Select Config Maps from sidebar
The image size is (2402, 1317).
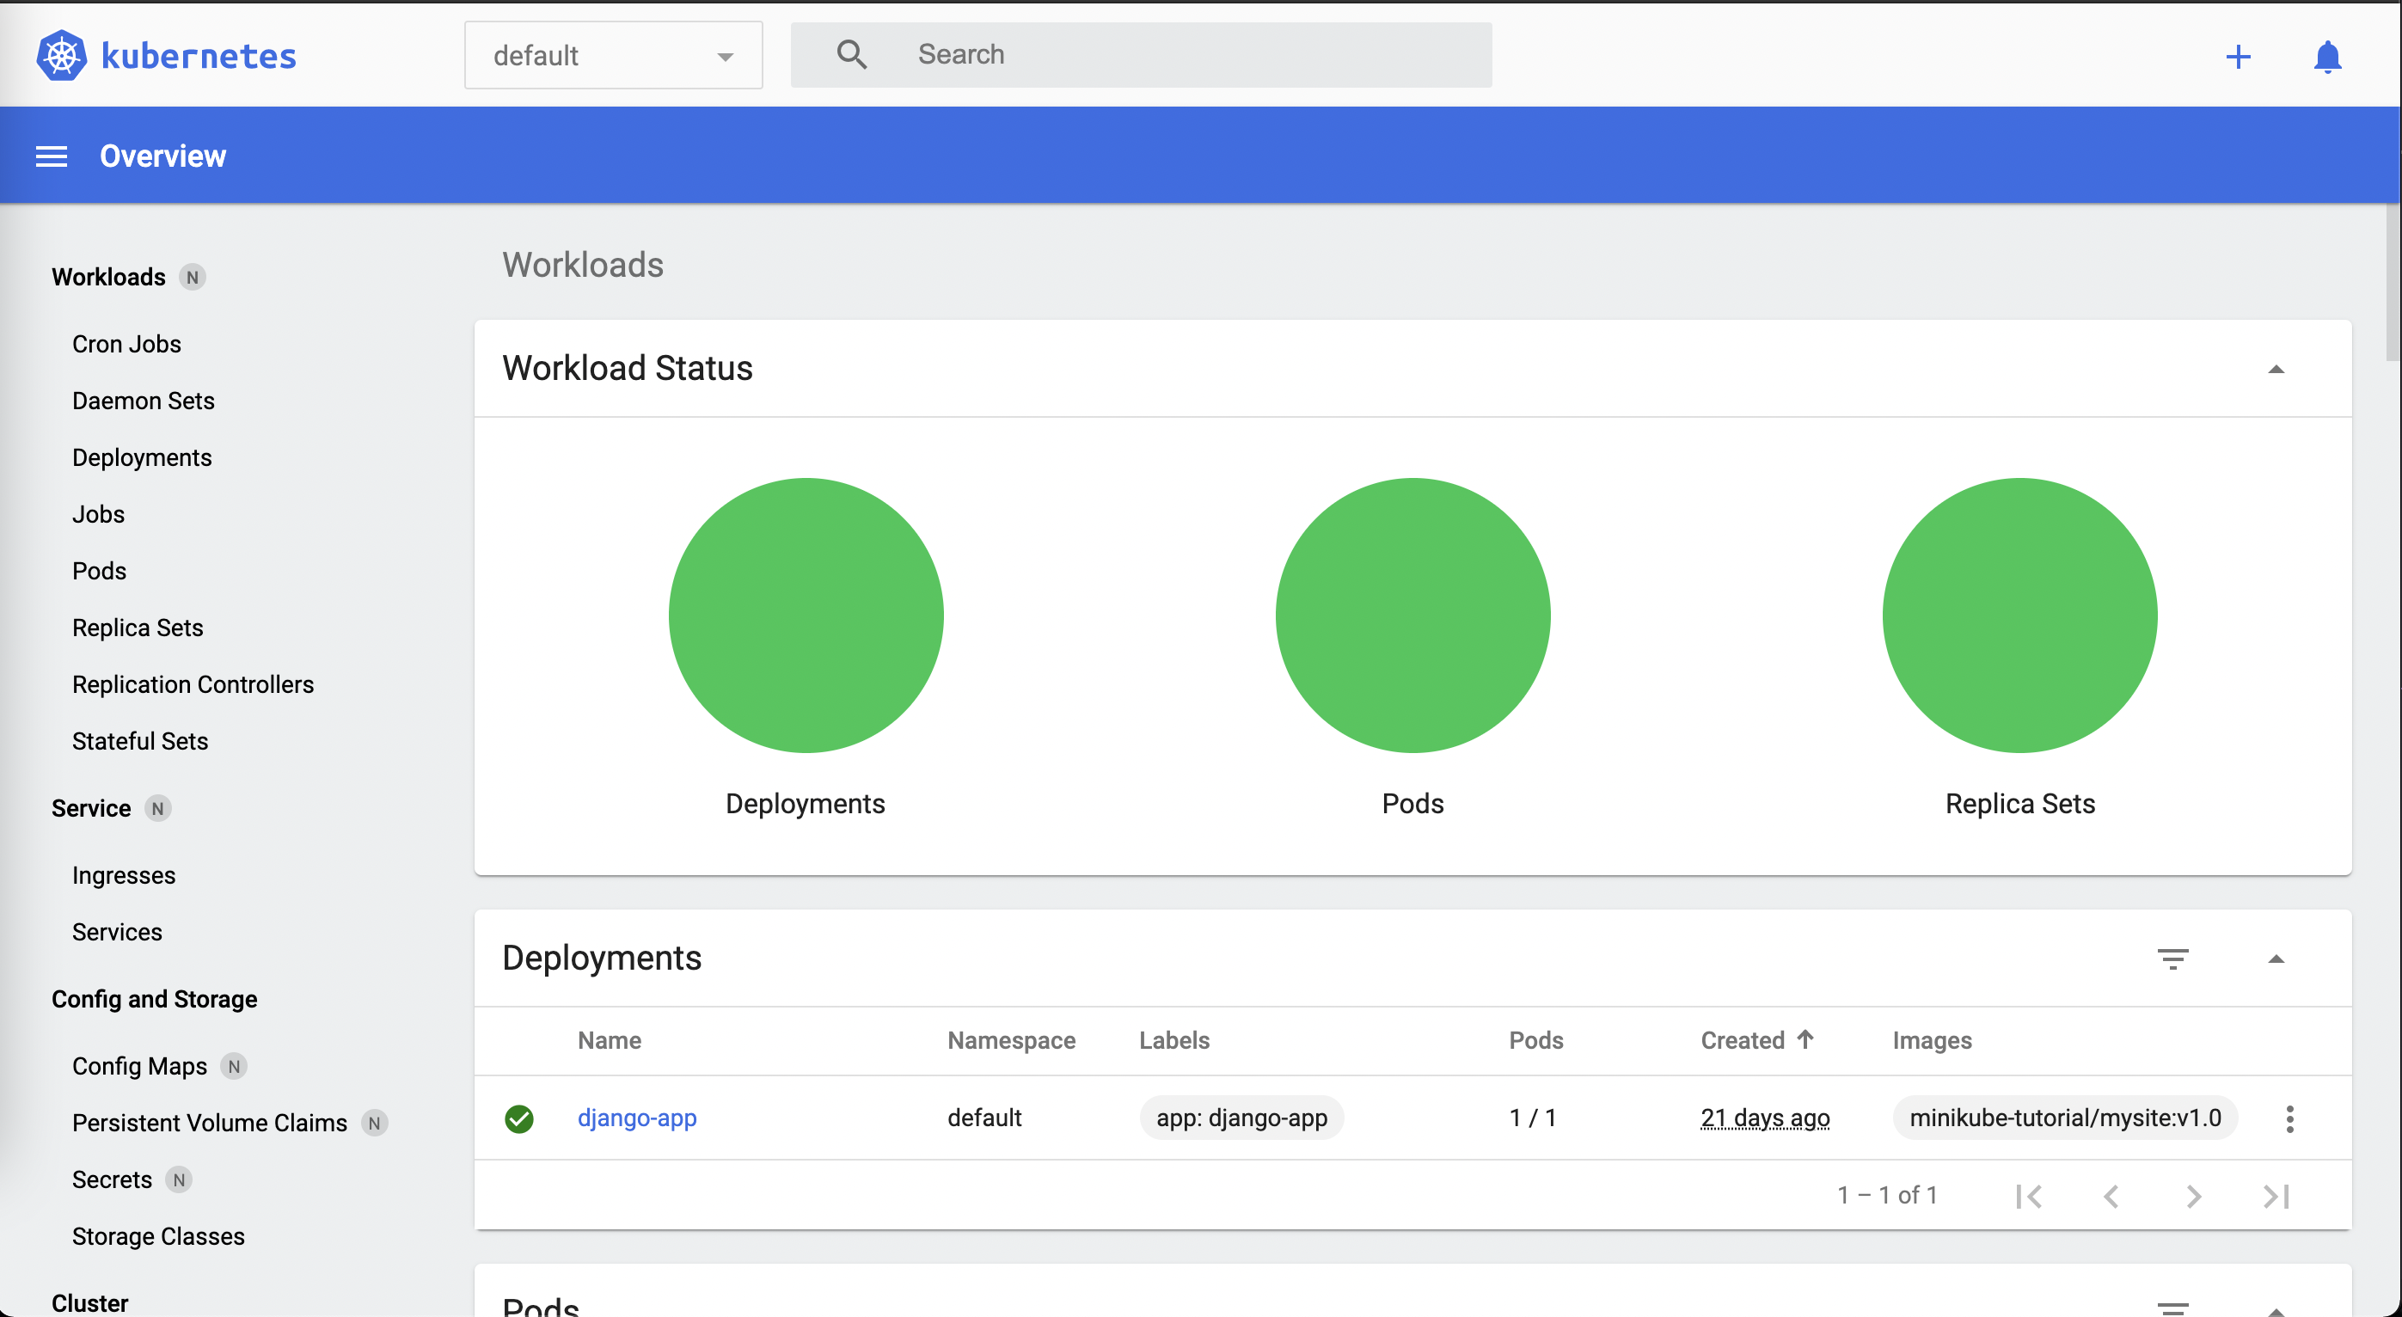[139, 1066]
